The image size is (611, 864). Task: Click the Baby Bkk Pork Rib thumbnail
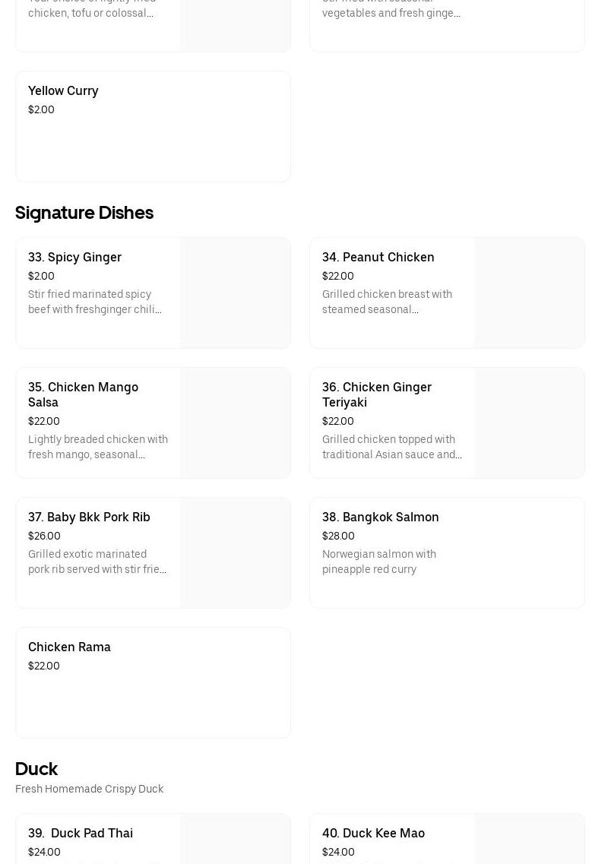pos(236,552)
